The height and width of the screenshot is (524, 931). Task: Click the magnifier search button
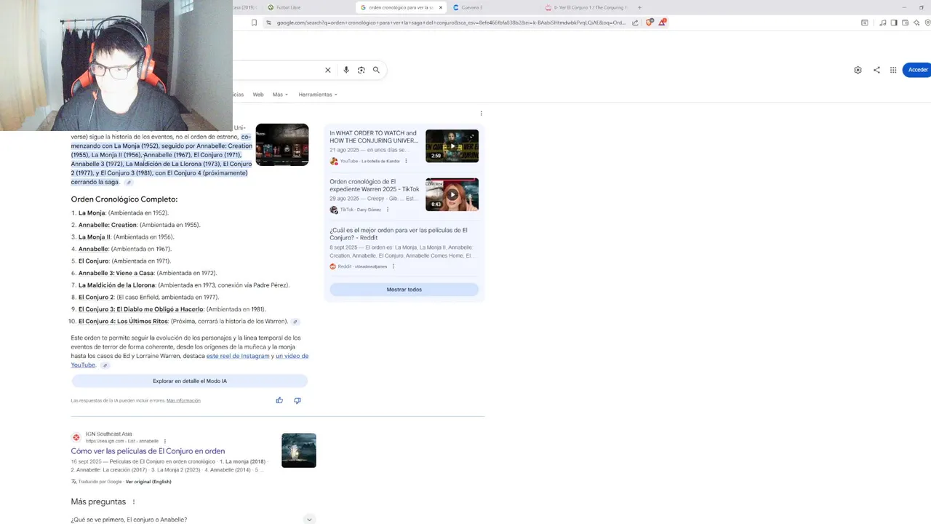tap(376, 70)
